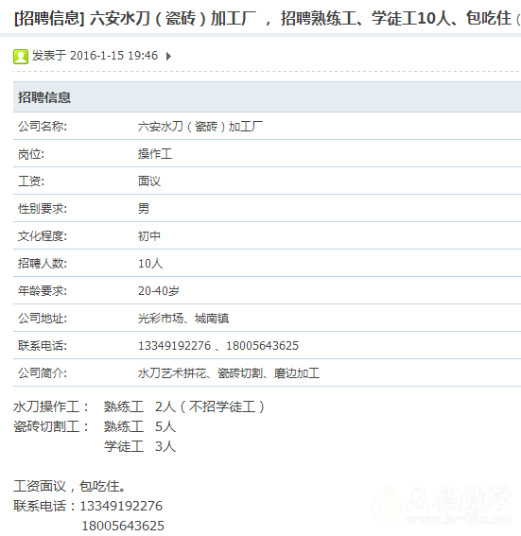Select the 学徒工 3人 line
This screenshot has width=521, height=536.
pos(140,446)
